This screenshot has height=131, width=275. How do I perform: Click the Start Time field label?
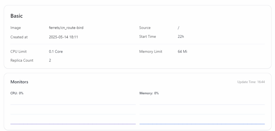(147, 37)
